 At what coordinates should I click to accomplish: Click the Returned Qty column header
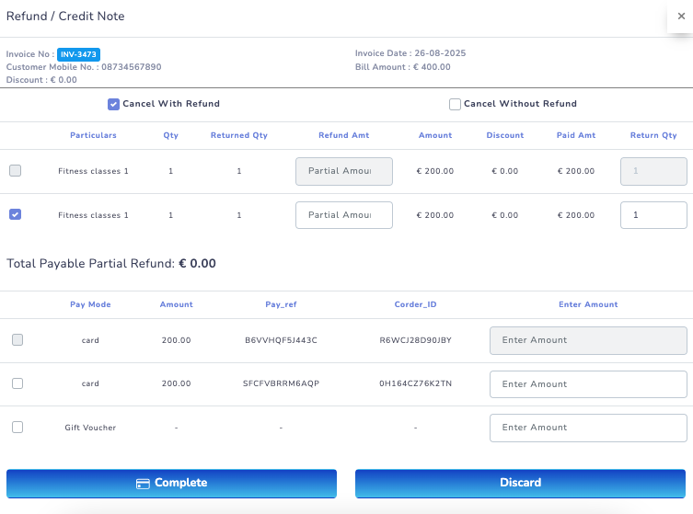coord(238,135)
